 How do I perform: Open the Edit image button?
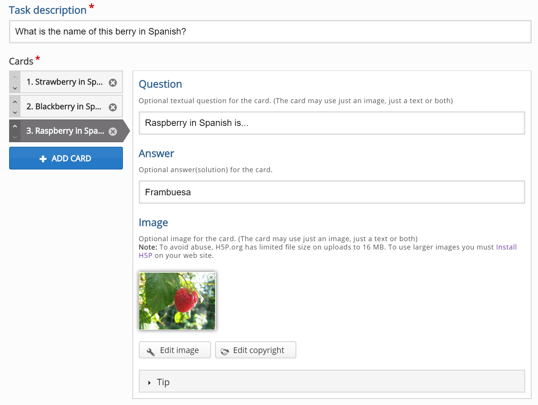(175, 350)
